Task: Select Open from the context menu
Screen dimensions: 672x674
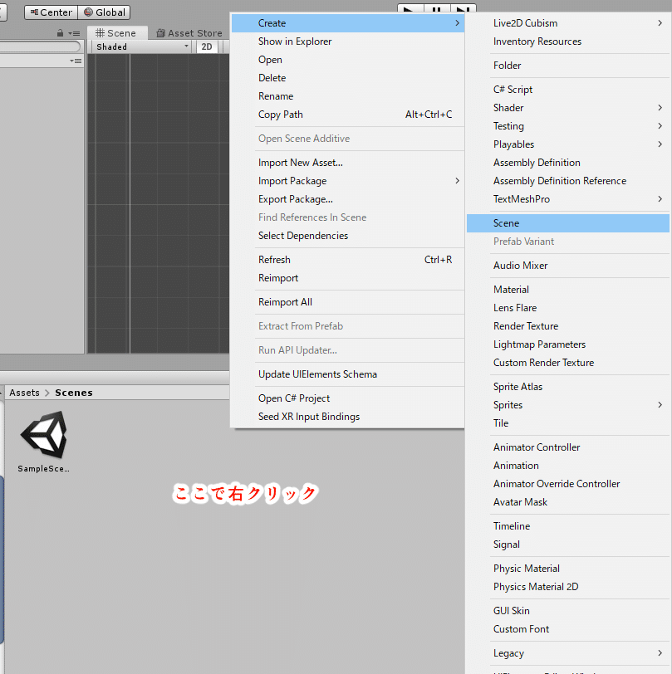Action: [347, 60]
